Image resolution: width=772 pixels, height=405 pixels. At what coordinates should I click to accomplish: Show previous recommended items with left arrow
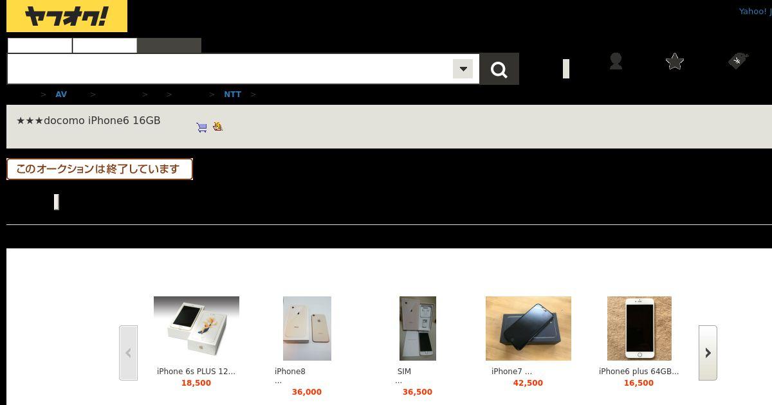128,353
